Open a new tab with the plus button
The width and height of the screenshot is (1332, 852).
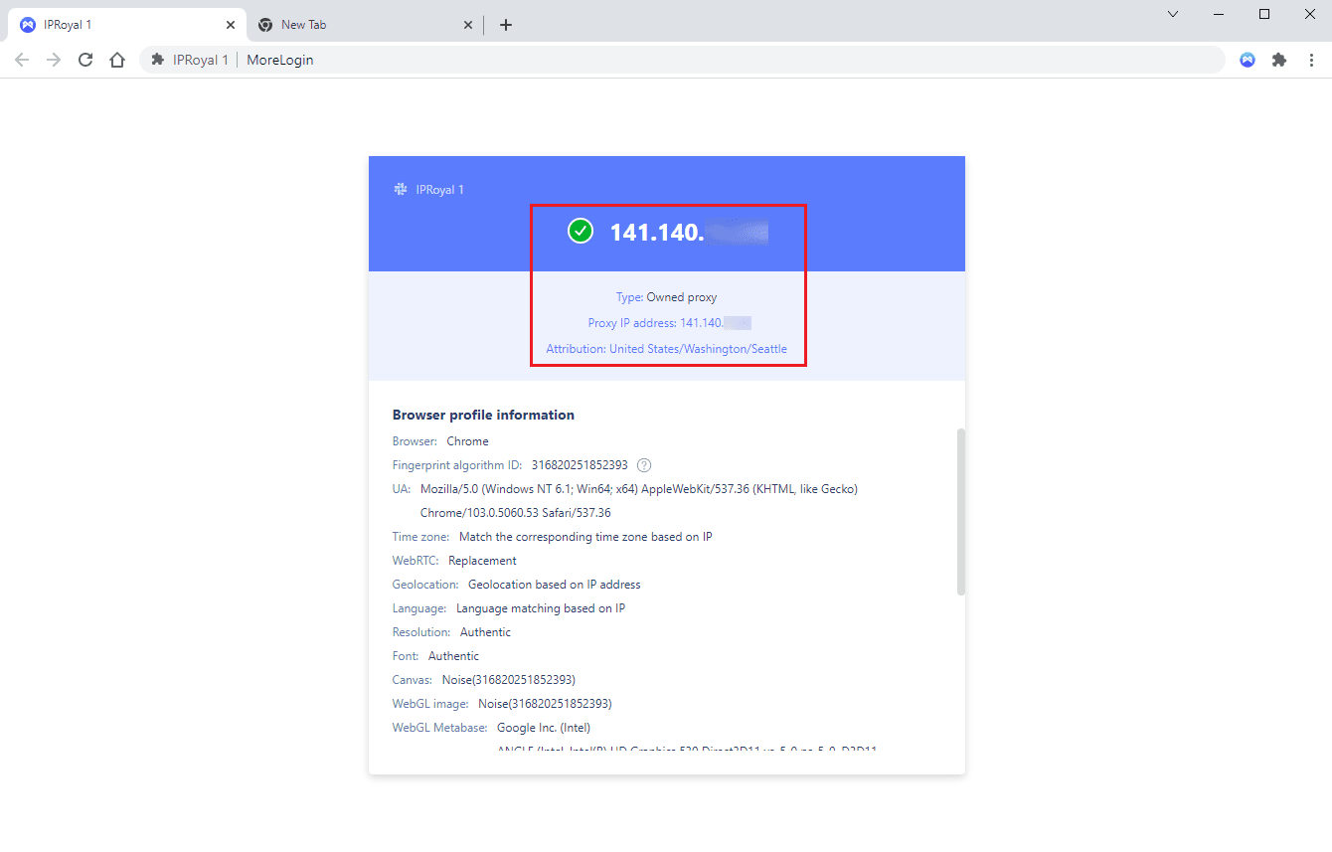[506, 25]
